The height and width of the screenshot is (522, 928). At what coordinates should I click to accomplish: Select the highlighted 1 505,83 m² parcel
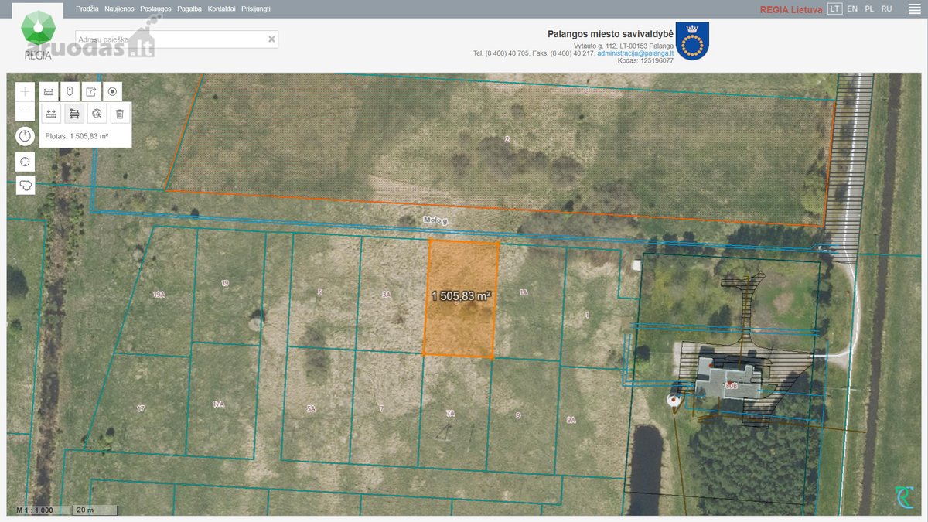coord(461,299)
